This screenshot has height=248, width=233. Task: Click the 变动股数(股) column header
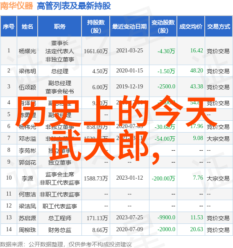tap(163, 27)
